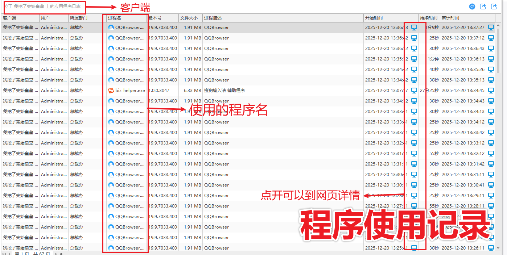Click the start-time monitor icon in the 40秒 duration row
Screen dimensions: 507x255
tap(414, 70)
